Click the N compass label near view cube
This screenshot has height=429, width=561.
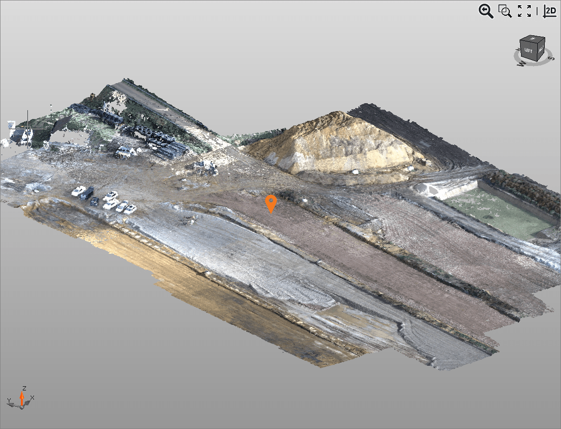518,49
